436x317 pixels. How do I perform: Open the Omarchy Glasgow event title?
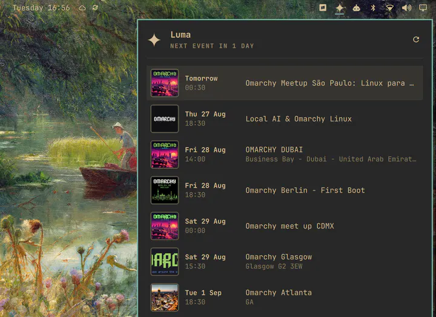coord(279,257)
